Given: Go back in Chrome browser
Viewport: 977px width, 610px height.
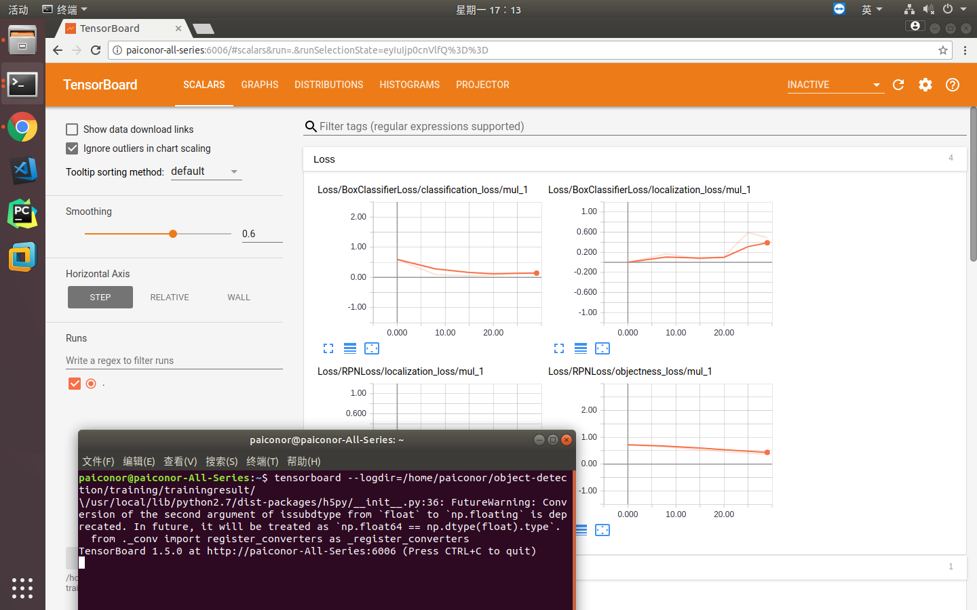Looking at the screenshot, I should 58,50.
